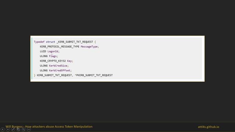Screen dimensions: 235x132
Task: Click the LUID type text
Action: point(43,51)
